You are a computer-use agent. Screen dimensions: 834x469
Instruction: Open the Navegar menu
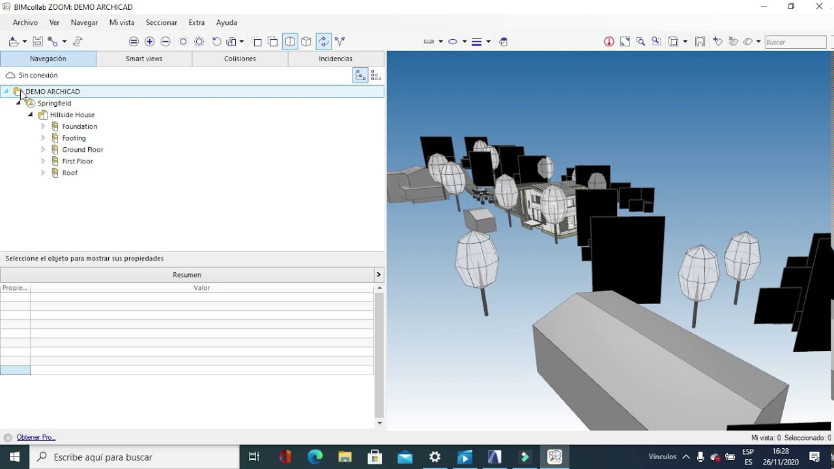coord(84,22)
